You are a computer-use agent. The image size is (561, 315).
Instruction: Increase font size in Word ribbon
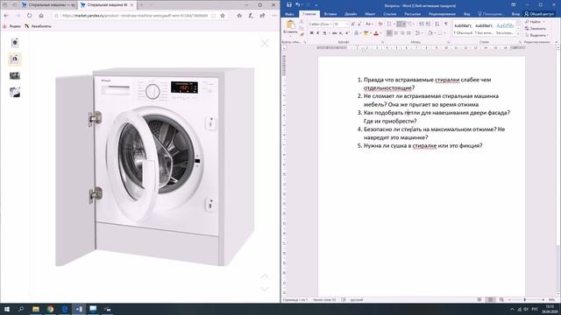click(352, 24)
